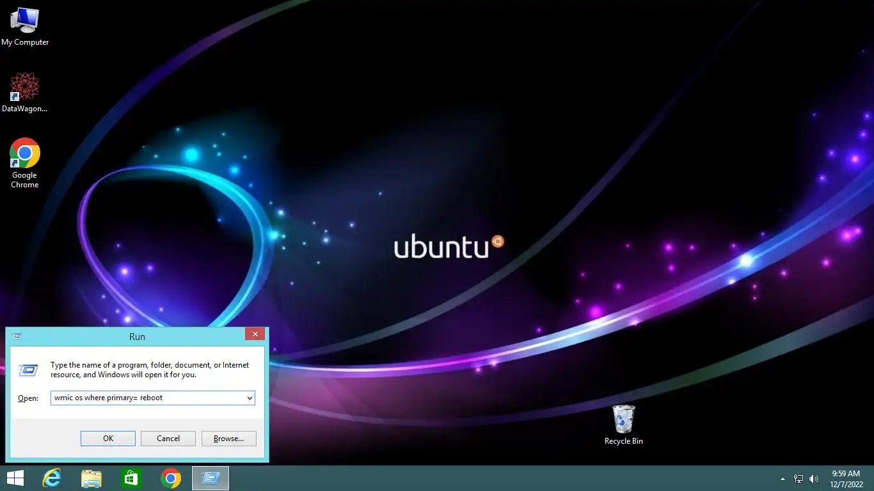The width and height of the screenshot is (874, 491).
Task: Open File Explorer from the taskbar
Action: coord(91,478)
